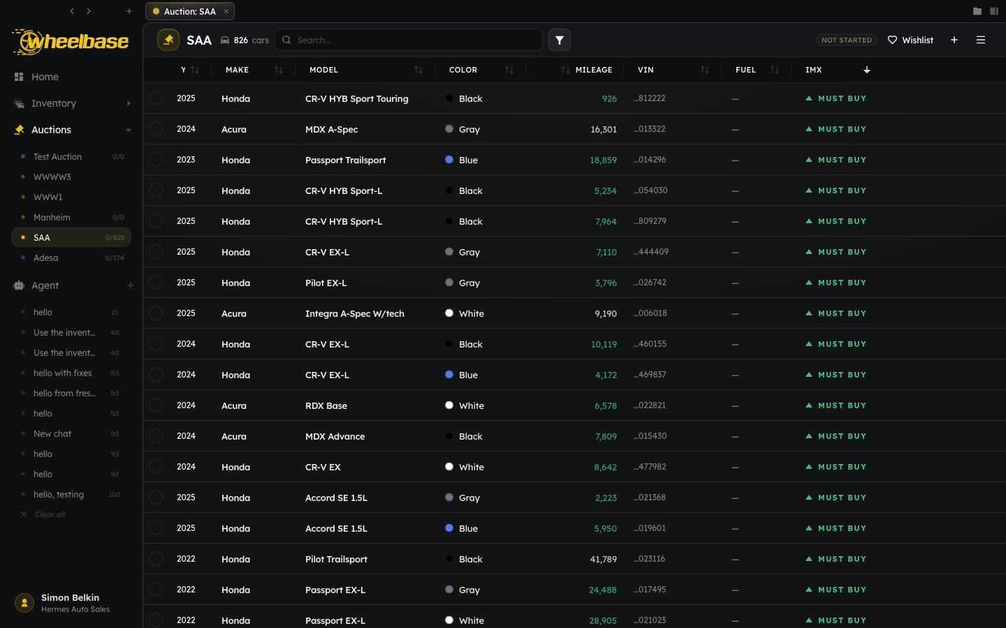The width and height of the screenshot is (1006, 628).
Task: Click the new tab plus icon
Action: (x=129, y=11)
